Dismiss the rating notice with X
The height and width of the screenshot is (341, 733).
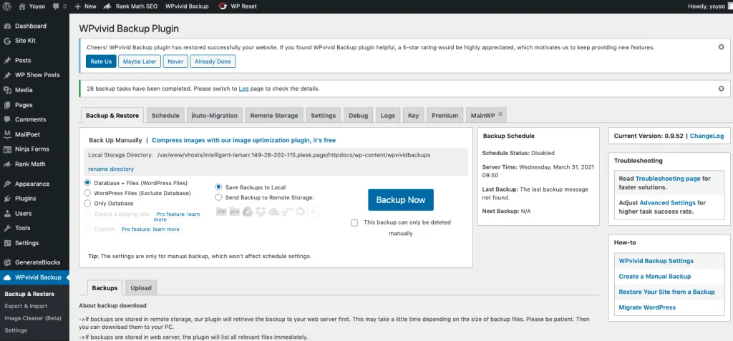(x=722, y=47)
